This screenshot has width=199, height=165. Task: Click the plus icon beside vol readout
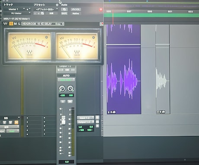tap(97, 125)
